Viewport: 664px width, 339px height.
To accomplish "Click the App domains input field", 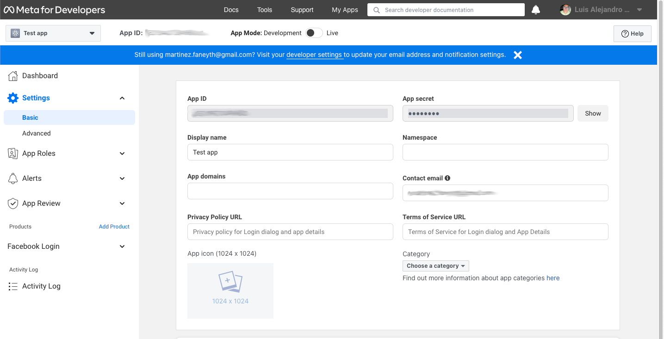I will 290,191.
